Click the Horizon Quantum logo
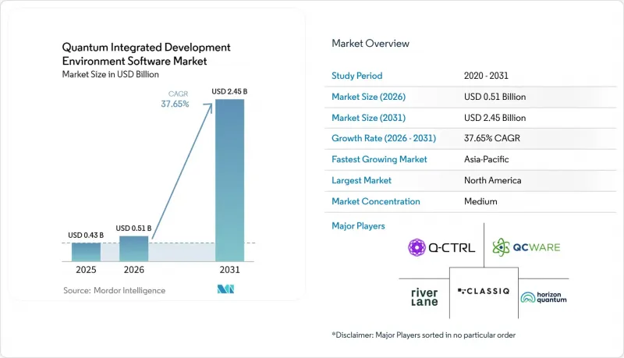624x358 pixels. tap(544, 297)
